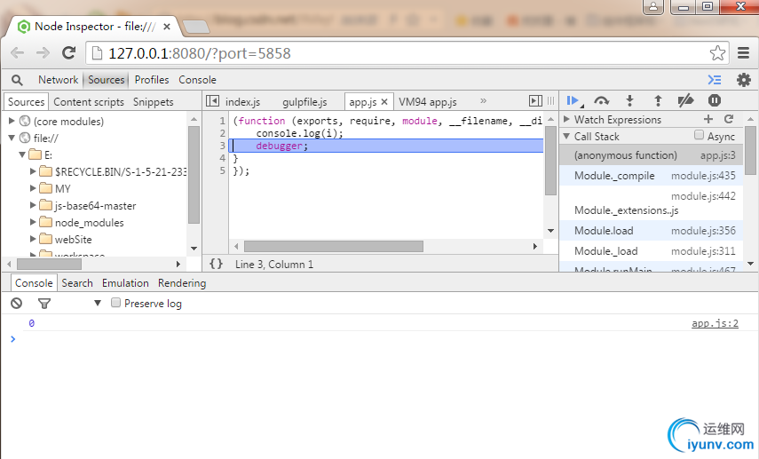Open the console filter
Screen dimensions: 759x459
coord(44,303)
